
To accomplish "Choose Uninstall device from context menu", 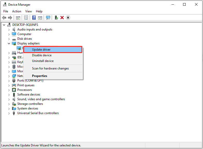I will pyautogui.click(x=43, y=61).
